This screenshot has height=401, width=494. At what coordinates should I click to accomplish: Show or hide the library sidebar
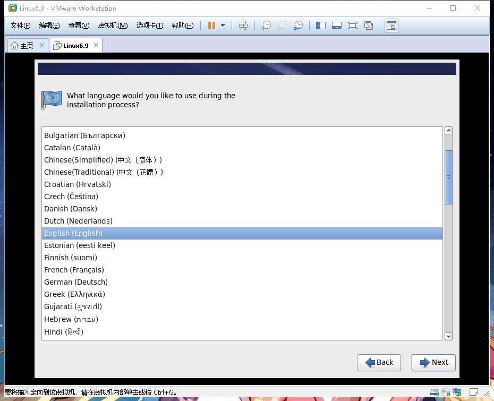321,25
